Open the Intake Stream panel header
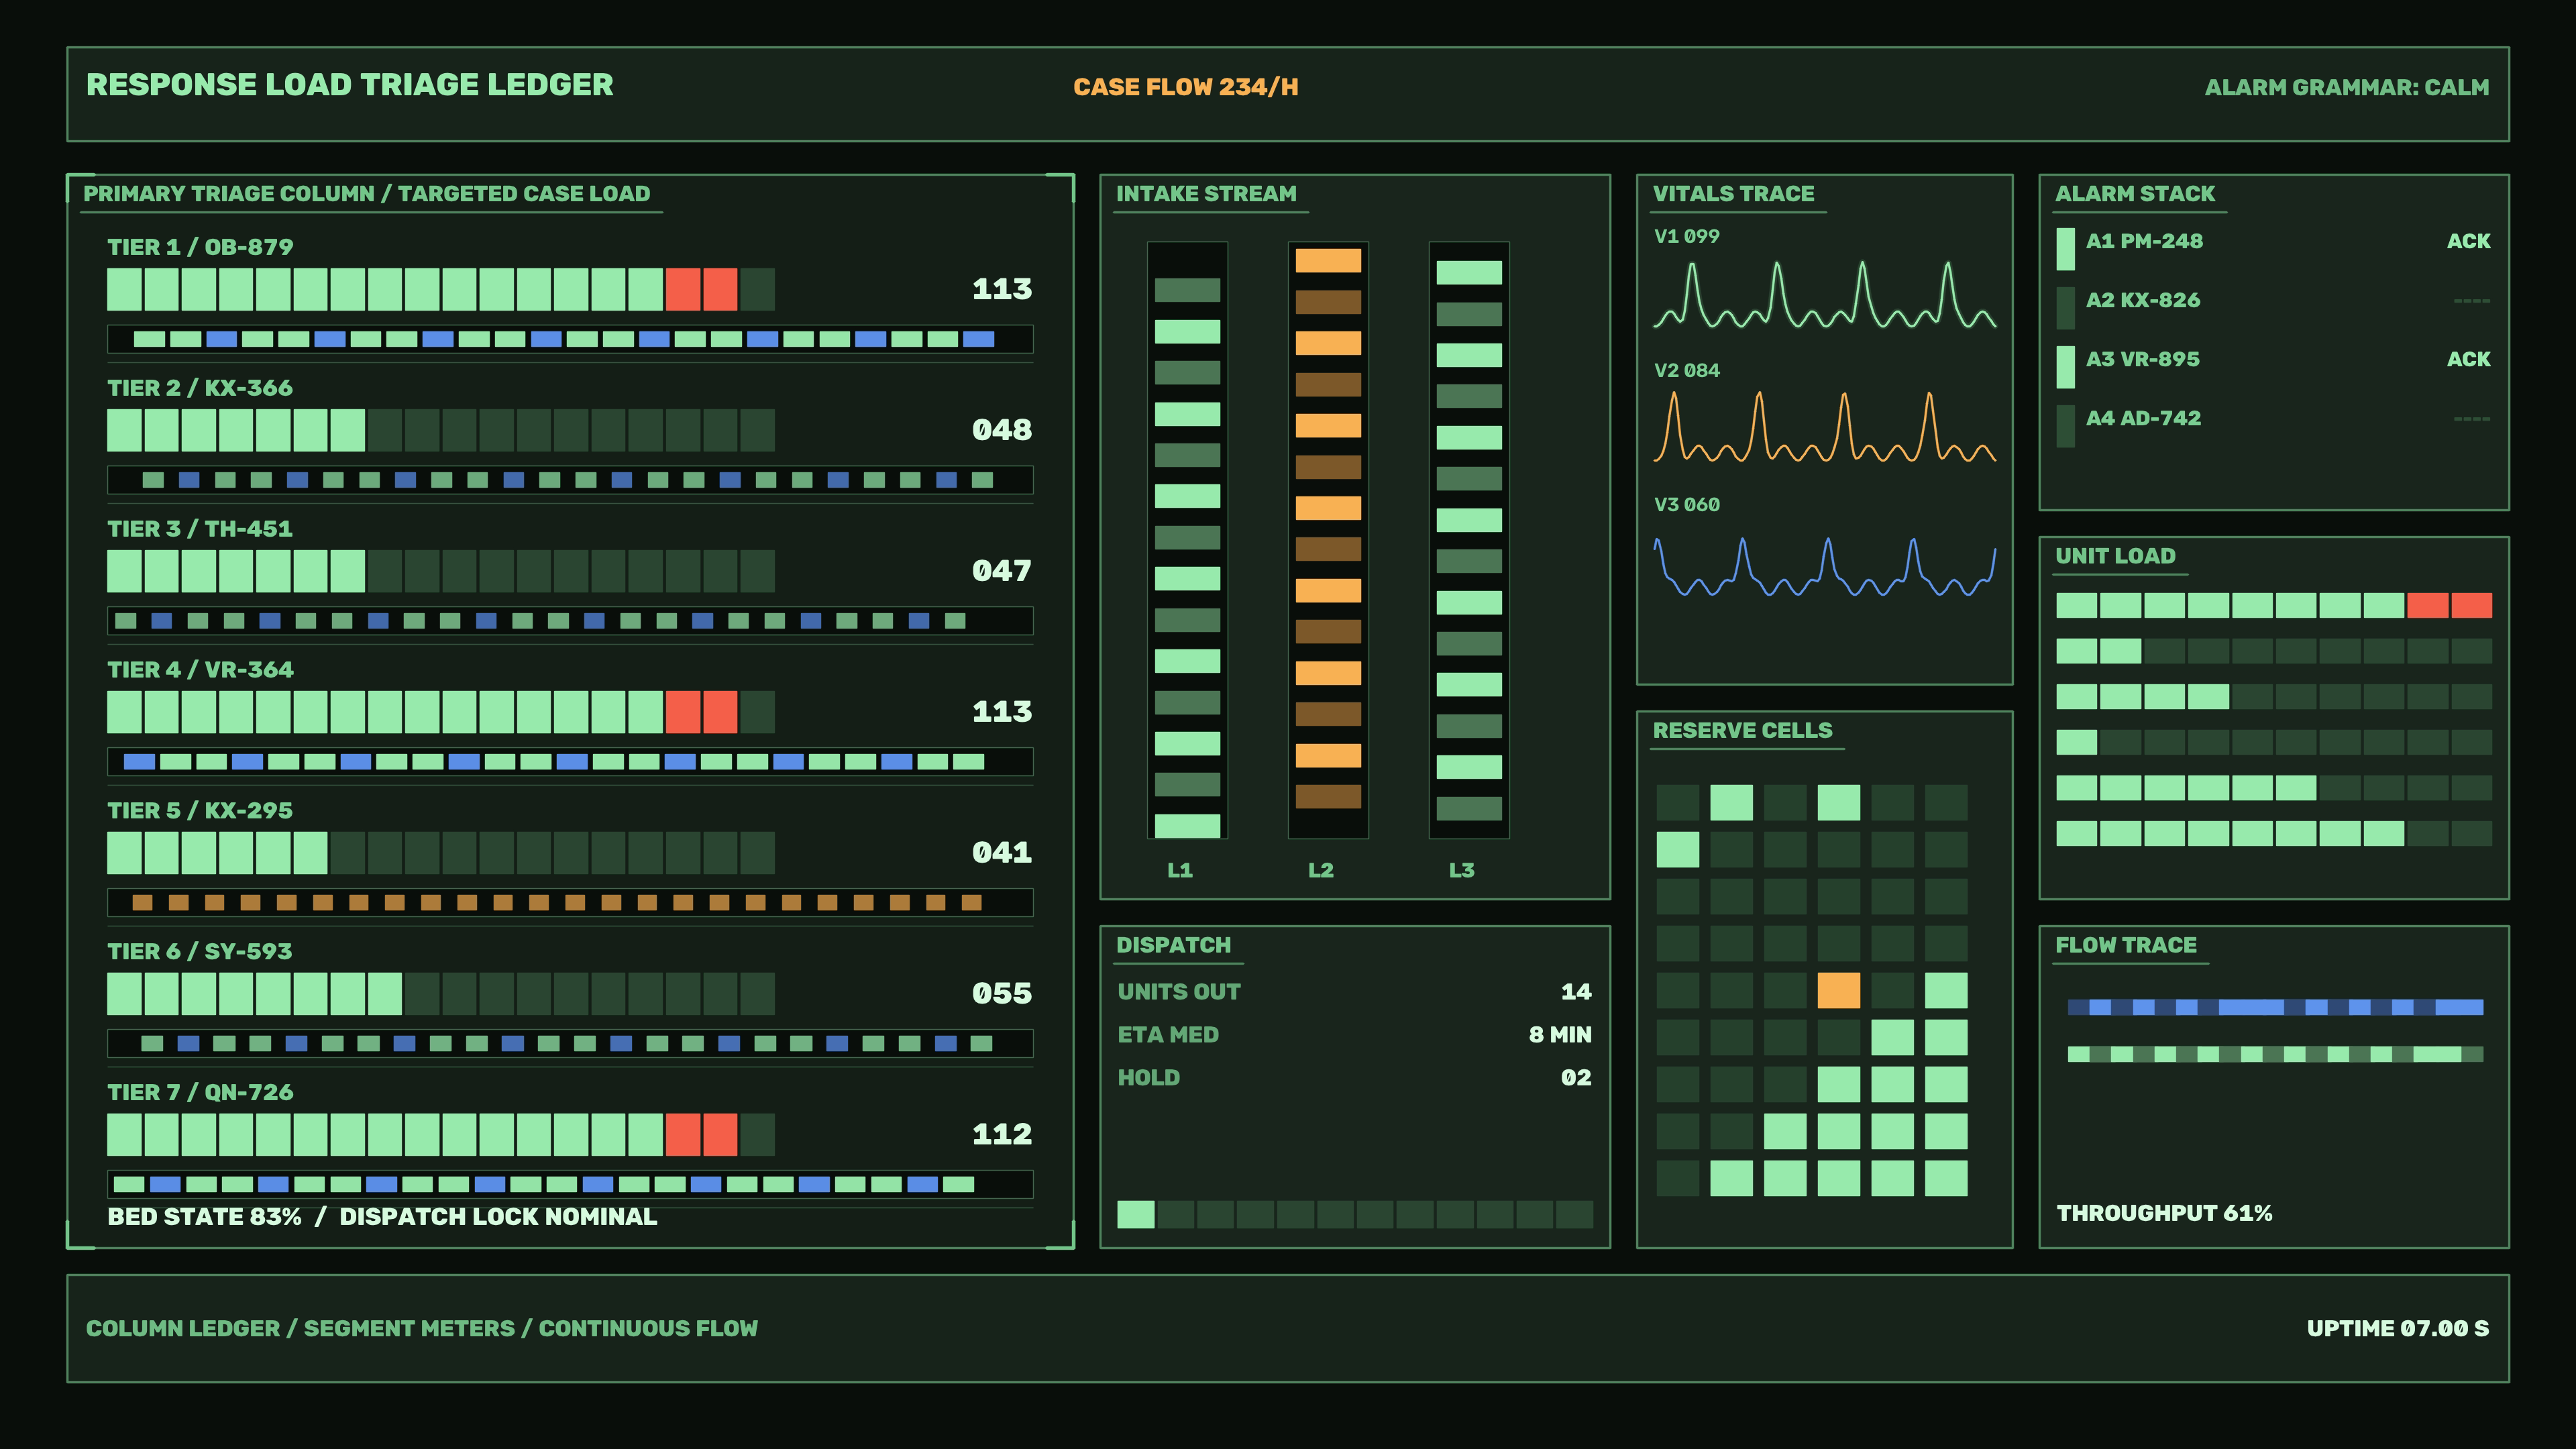The image size is (2576, 1449). click(x=1206, y=194)
